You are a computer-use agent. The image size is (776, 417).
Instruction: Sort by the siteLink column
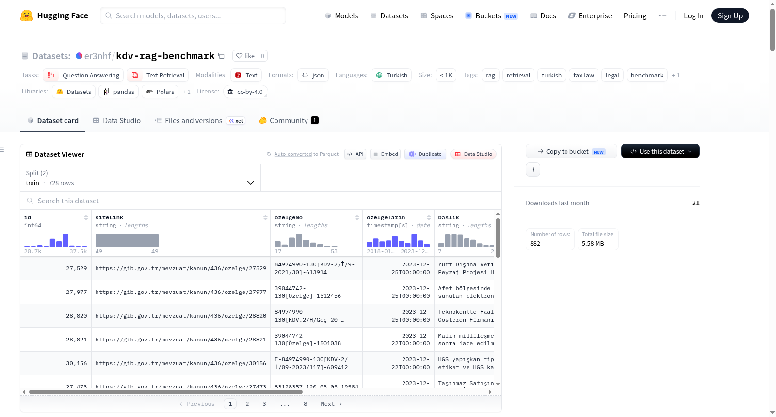265,217
